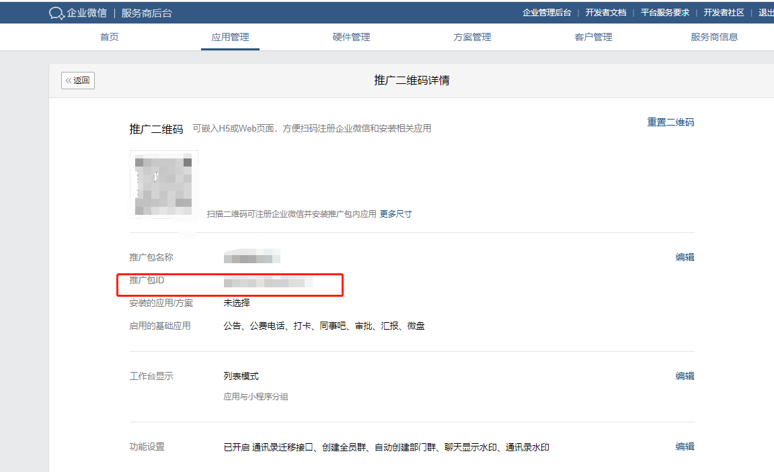
Task: Click the 工作台显示 label
Action: [151, 376]
